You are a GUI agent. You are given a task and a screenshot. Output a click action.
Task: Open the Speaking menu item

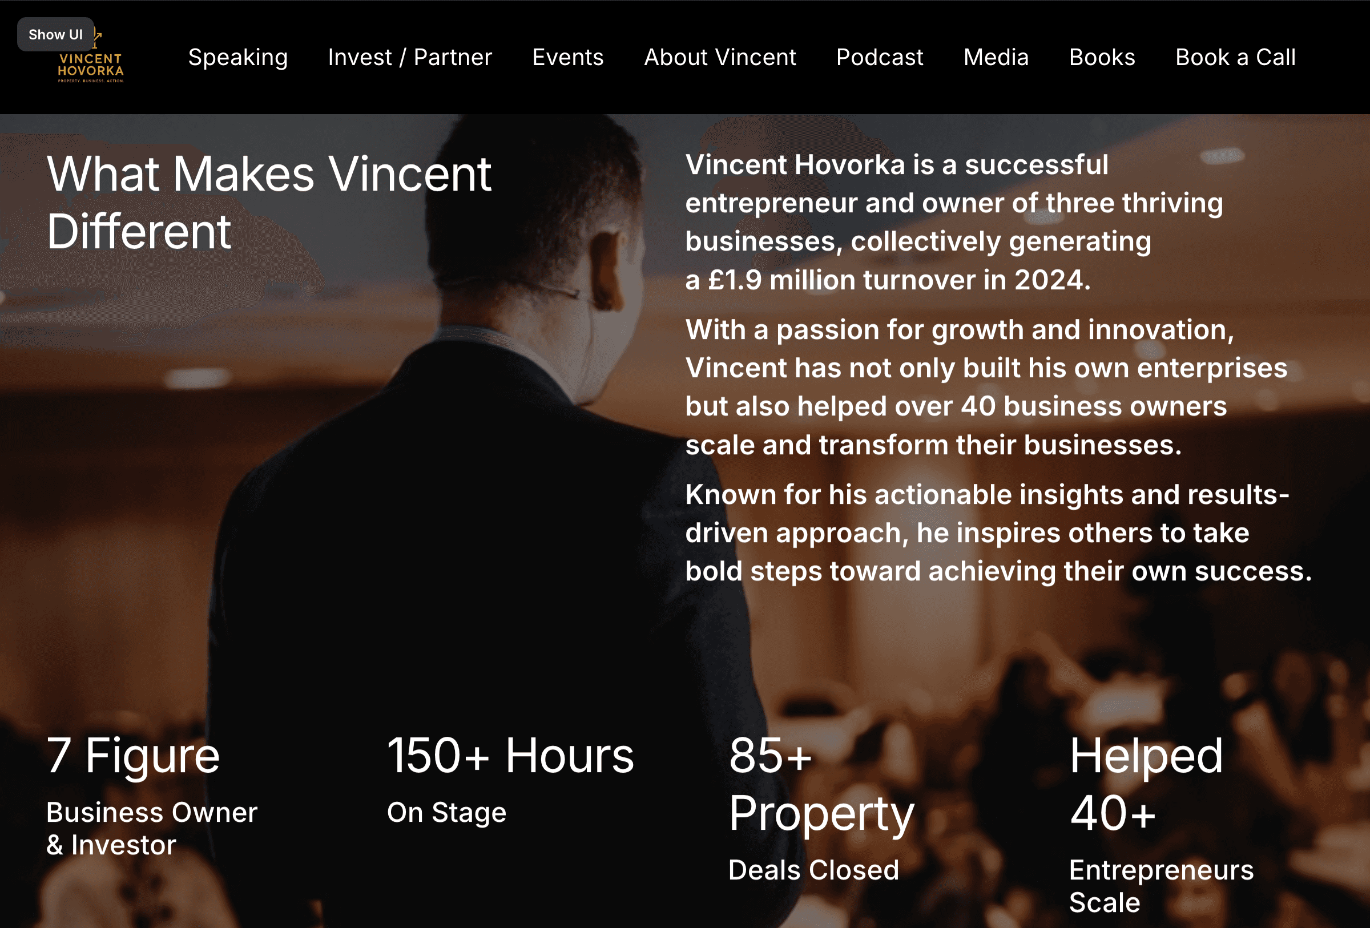coord(238,57)
